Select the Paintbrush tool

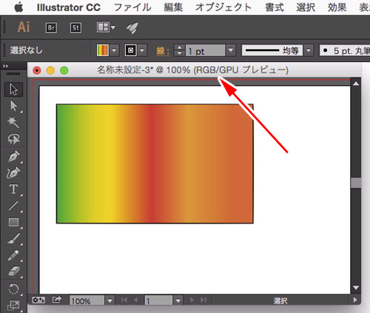[x=13, y=238]
